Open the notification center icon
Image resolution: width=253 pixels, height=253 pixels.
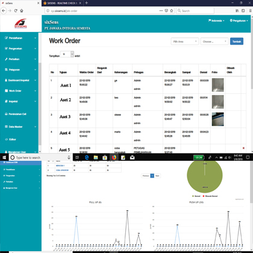point(248,157)
